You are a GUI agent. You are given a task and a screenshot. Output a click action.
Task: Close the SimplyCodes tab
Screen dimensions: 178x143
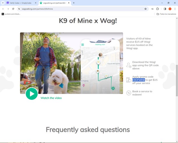click(36, 3)
